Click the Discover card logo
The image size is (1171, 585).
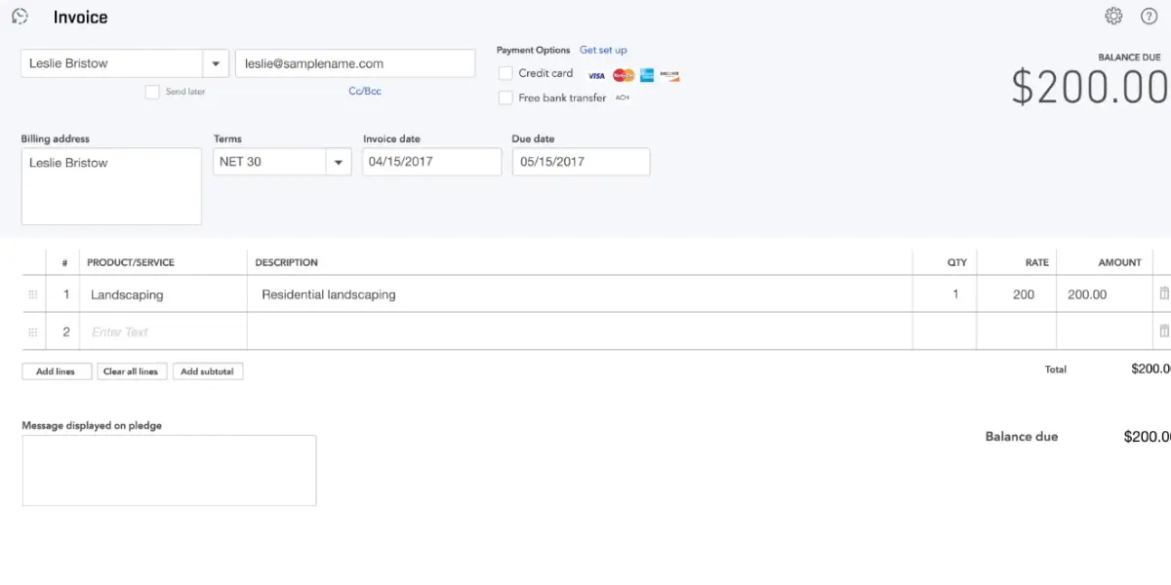(669, 75)
